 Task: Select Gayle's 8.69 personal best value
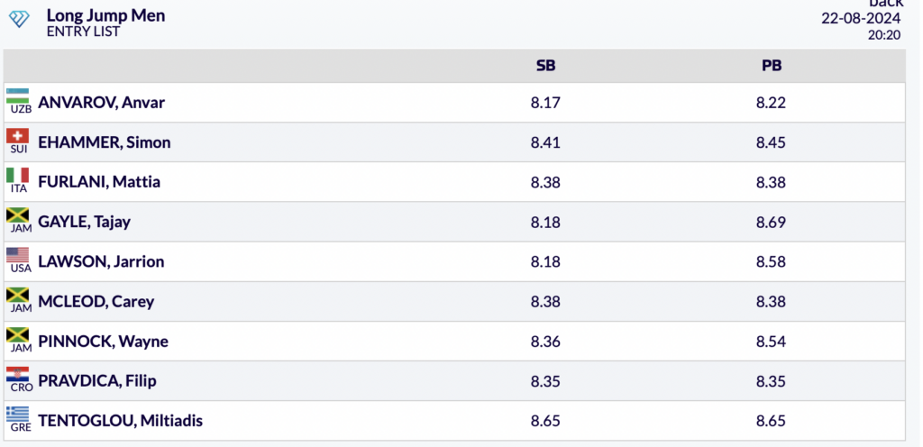[771, 222]
